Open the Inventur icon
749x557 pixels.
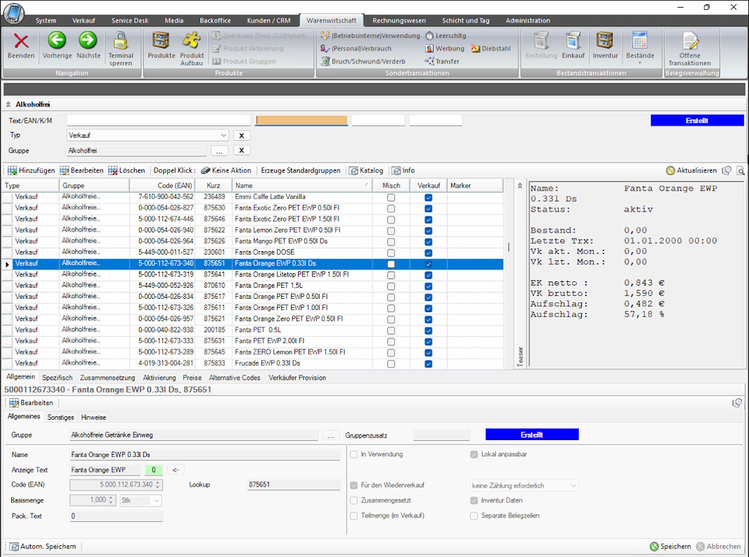click(605, 42)
